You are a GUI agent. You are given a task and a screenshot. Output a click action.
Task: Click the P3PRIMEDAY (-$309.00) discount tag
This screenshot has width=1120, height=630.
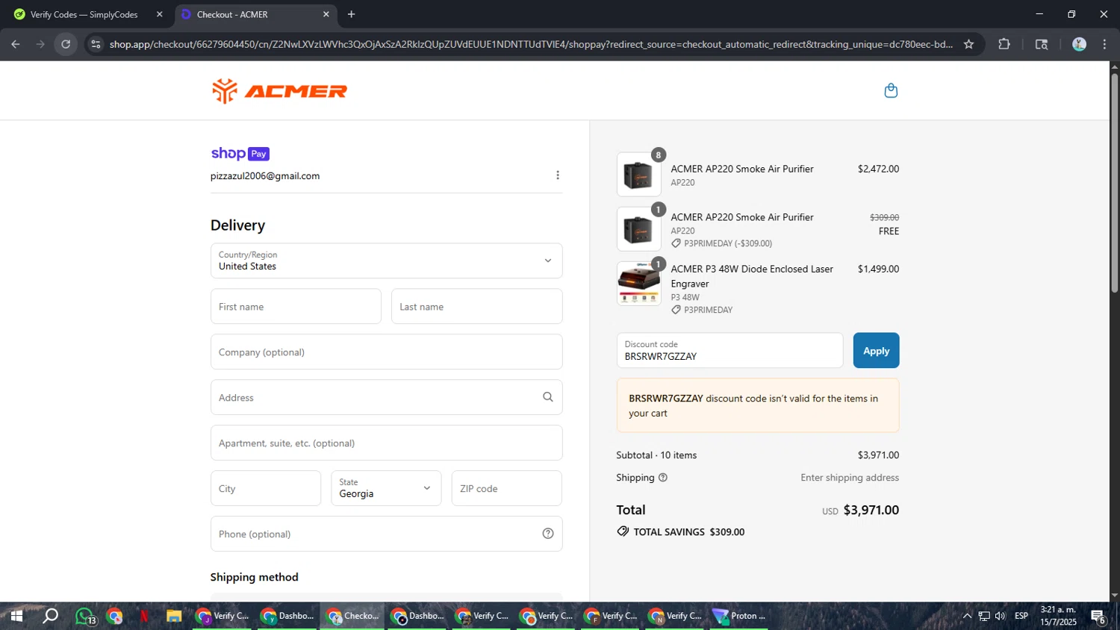tap(721, 243)
